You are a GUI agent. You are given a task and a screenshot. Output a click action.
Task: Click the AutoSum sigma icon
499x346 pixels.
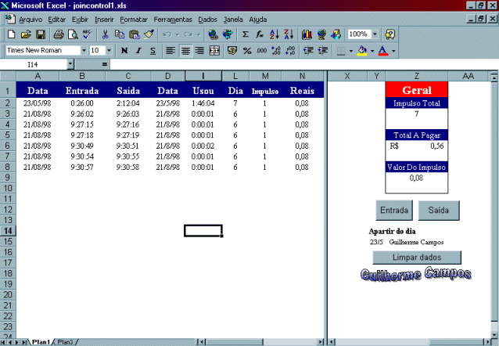(x=246, y=34)
